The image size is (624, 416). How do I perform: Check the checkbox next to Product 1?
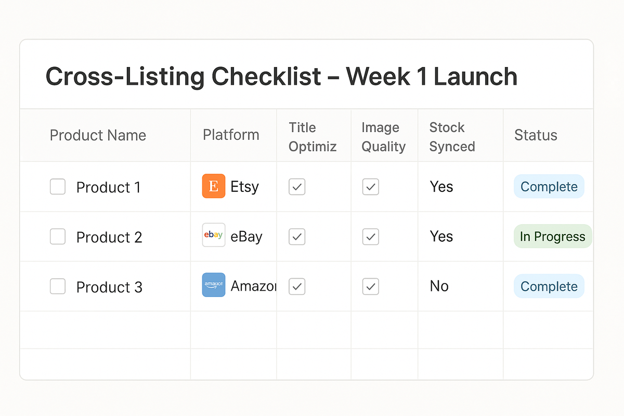(x=58, y=186)
